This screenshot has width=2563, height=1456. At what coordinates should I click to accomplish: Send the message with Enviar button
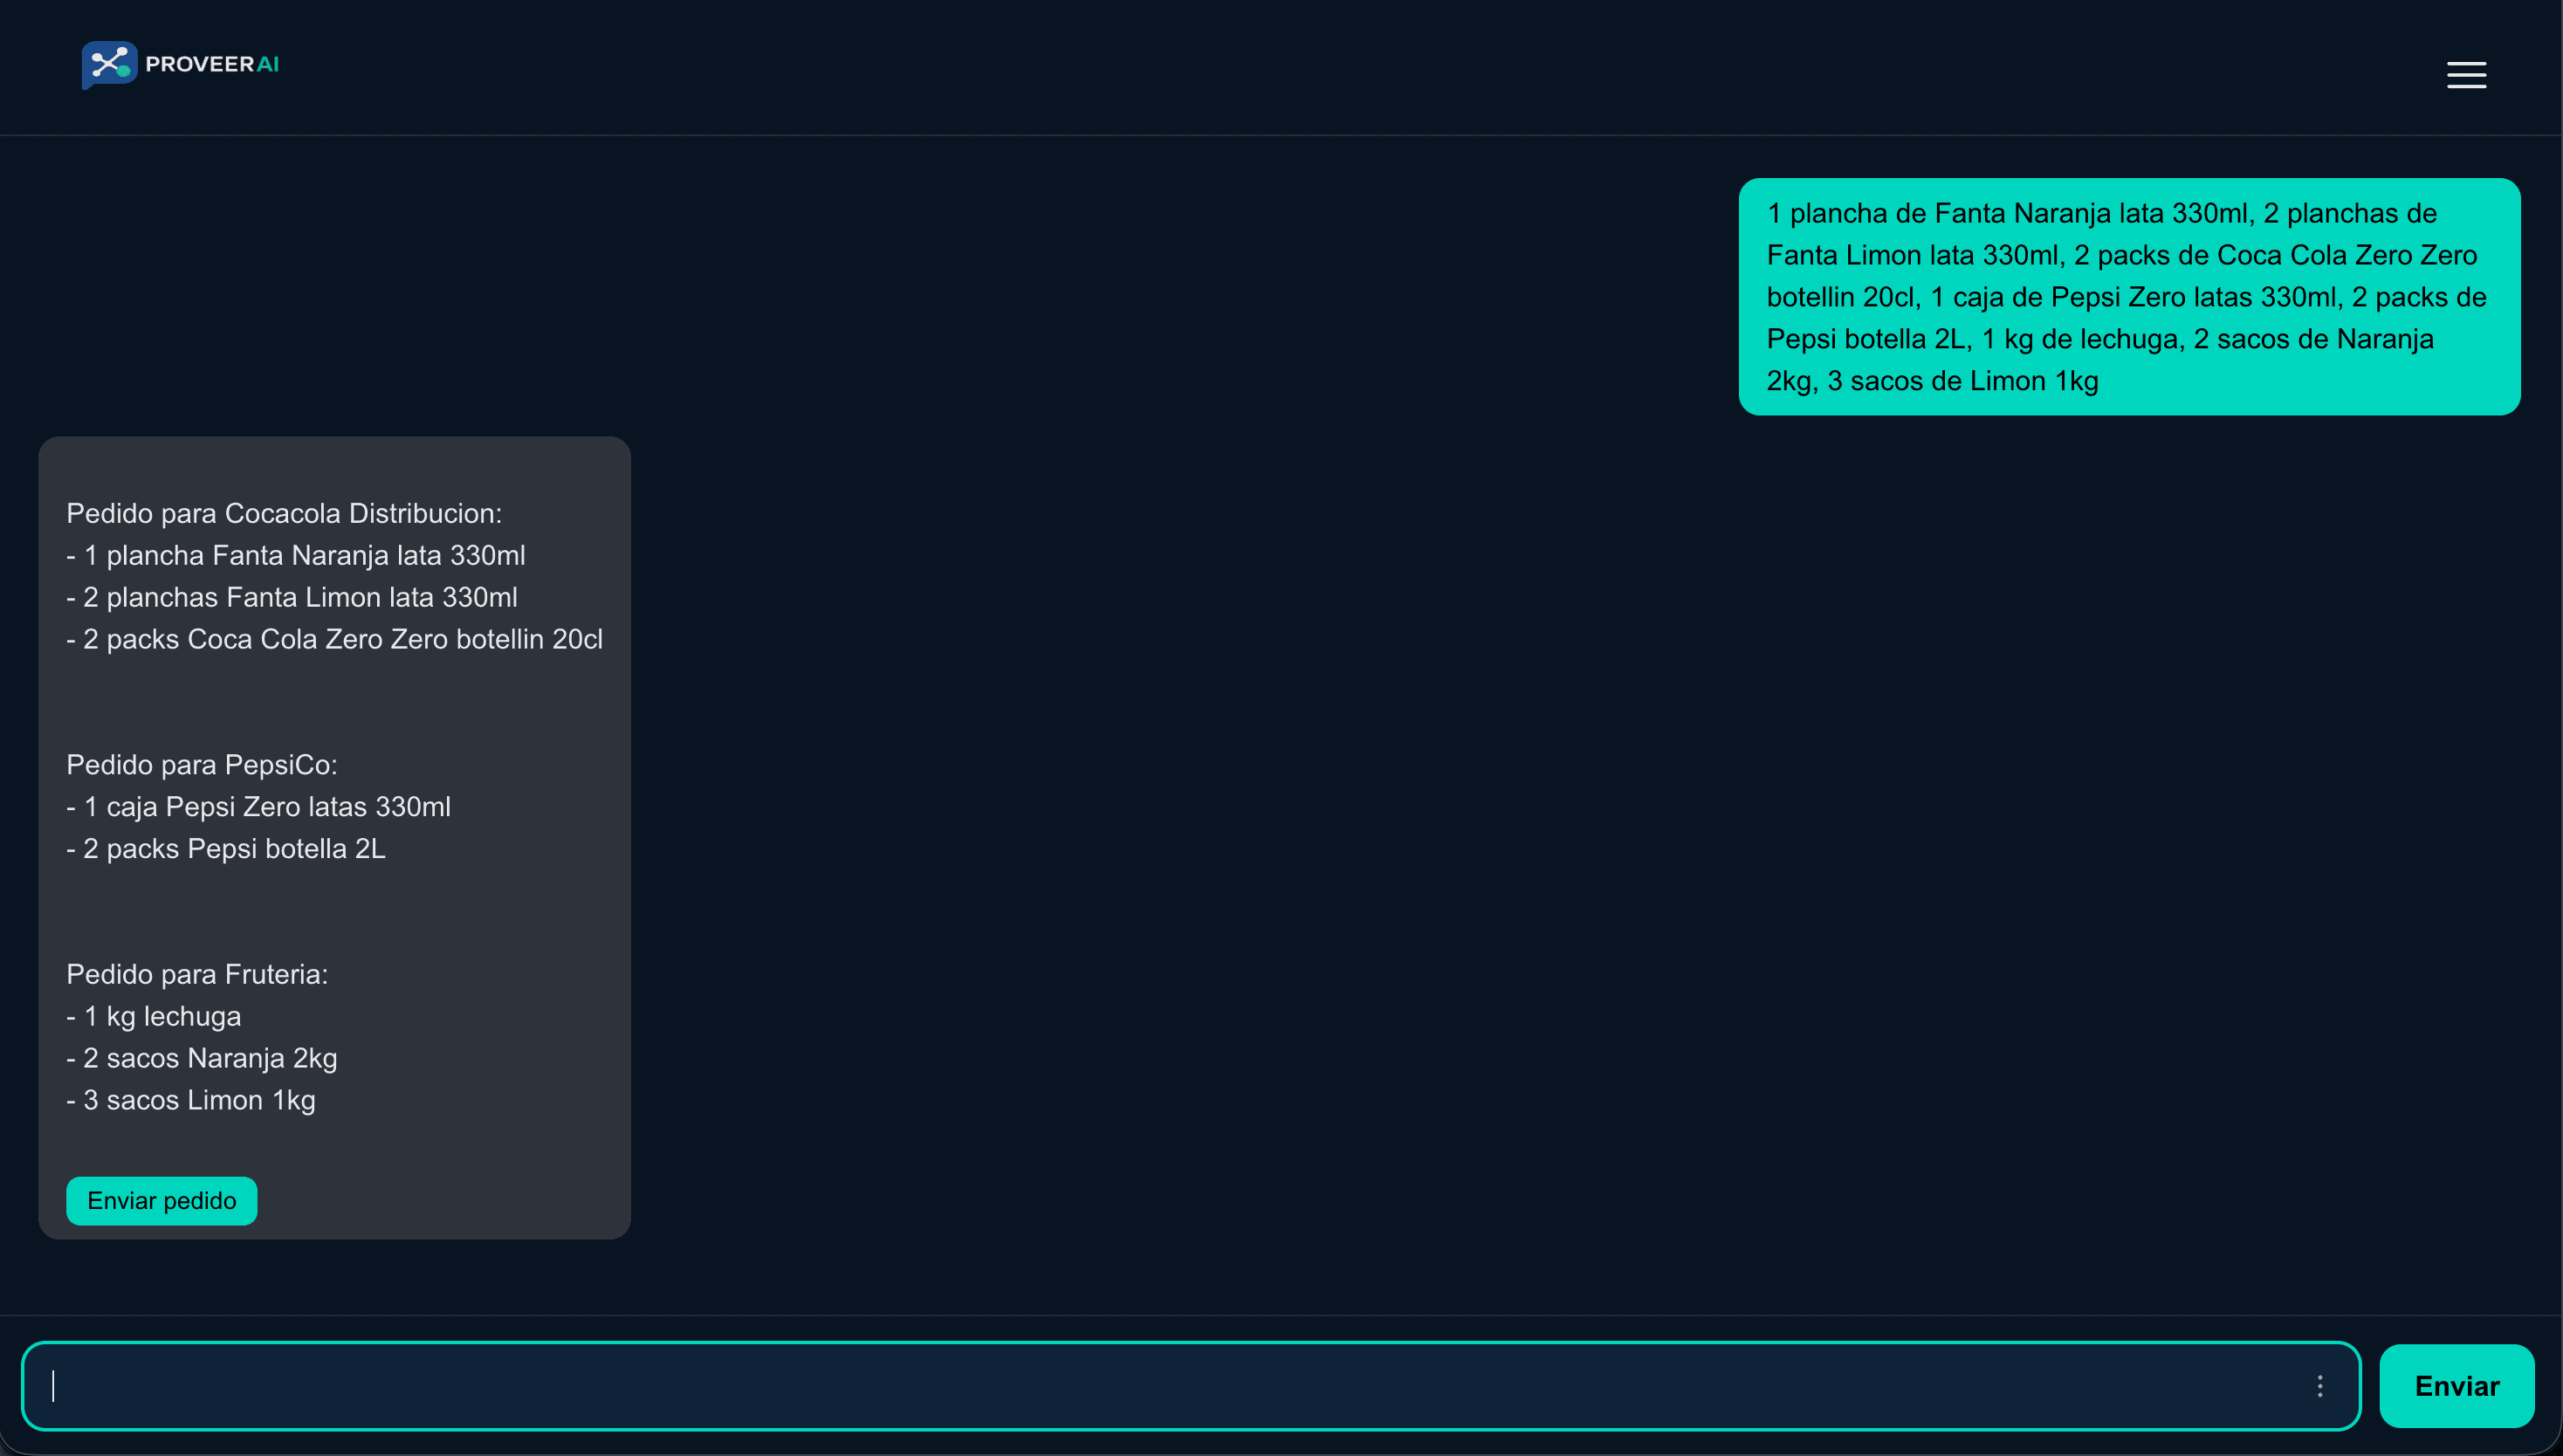(2457, 1386)
